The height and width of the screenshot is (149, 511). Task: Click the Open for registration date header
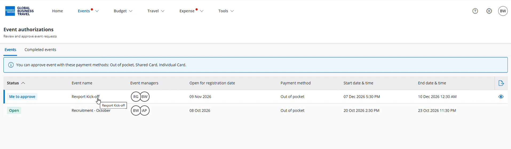(x=212, y=83)
